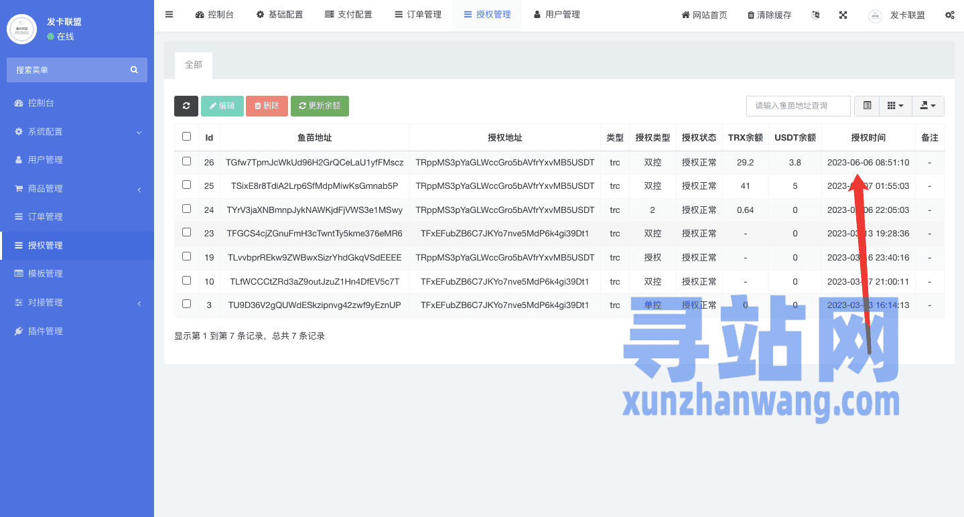This screenshot has height=517, width=964.
Task: Select the 全部 tab
Action: tap(194, 65)
